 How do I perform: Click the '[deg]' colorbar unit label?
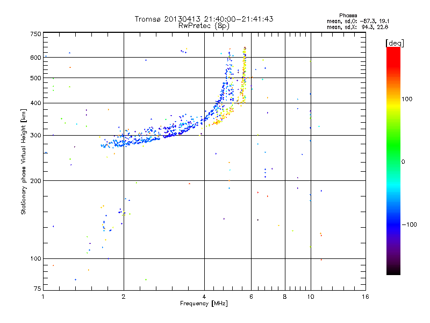[x=395, y=44]
